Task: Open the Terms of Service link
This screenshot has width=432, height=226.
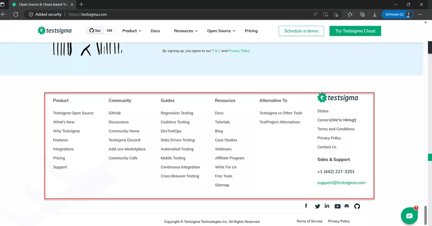Action: [309, 221]
